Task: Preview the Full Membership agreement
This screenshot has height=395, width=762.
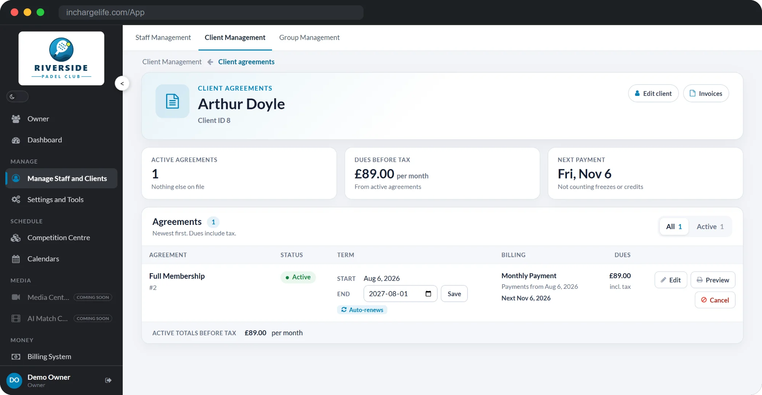Action: [x=713, y=280]
